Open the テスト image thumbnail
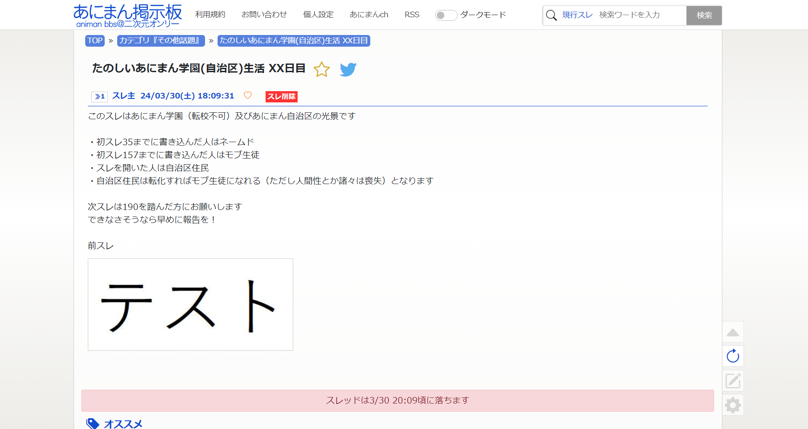The image size is (808, 429). point(190,305)
